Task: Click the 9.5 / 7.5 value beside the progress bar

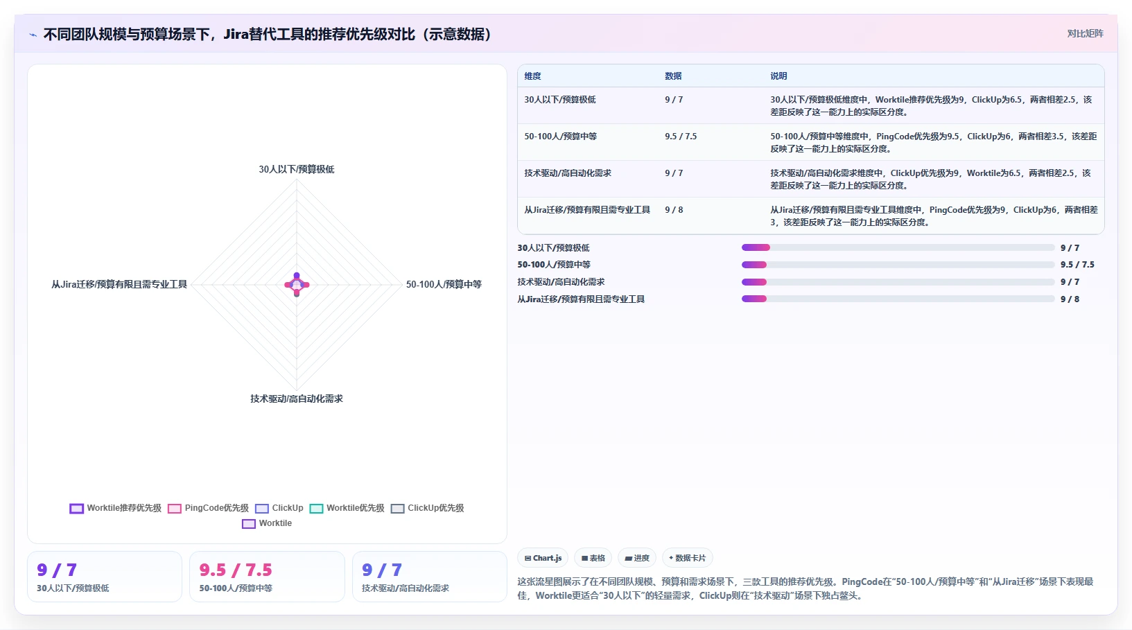Action: coord(1077,265)
